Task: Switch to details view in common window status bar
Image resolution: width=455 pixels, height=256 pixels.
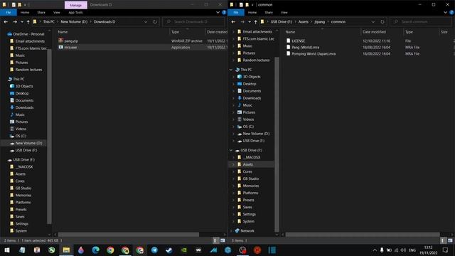Action: 442,240
